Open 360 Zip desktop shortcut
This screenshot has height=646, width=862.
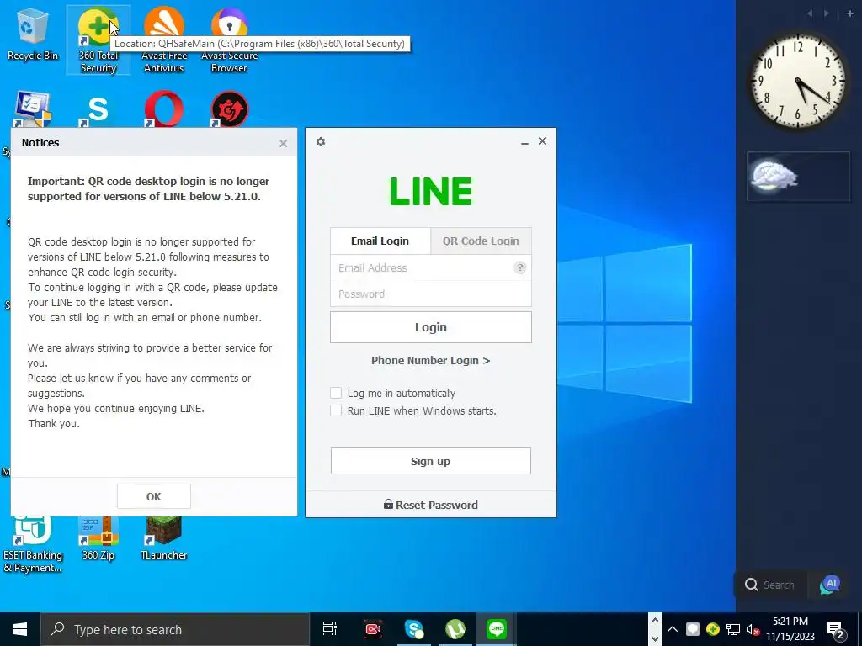[98, 538]
